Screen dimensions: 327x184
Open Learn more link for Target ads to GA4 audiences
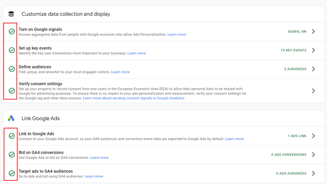[x=94, y=176]
